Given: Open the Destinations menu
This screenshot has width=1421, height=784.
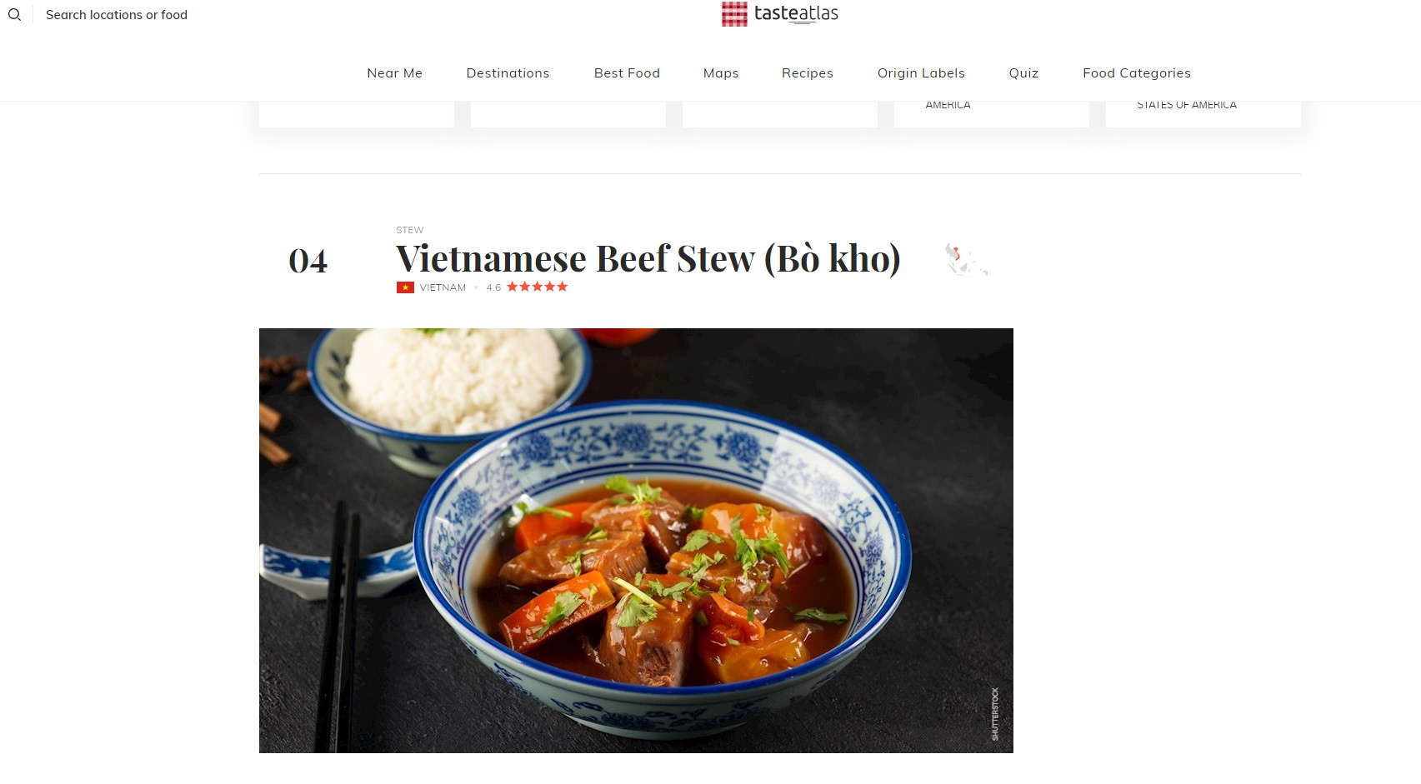Looking at the screenshot, I should 508,73.
